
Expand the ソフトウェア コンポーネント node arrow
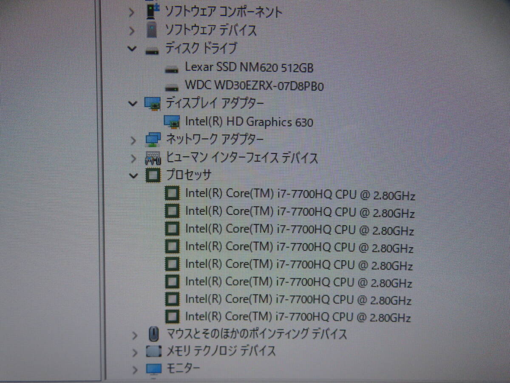pyautogui.click(x=132, y=11)
